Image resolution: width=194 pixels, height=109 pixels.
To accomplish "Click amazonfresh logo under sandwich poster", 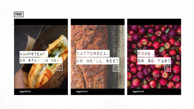I will (x=25, y=92).
